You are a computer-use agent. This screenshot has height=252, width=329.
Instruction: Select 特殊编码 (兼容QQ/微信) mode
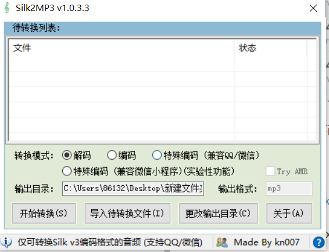tap(157, 156)
